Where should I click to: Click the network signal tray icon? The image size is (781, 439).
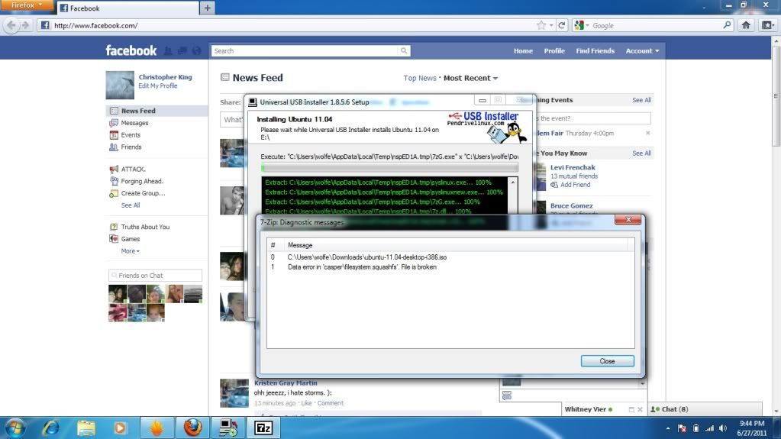pyautogui.click(x=709, y=428)
